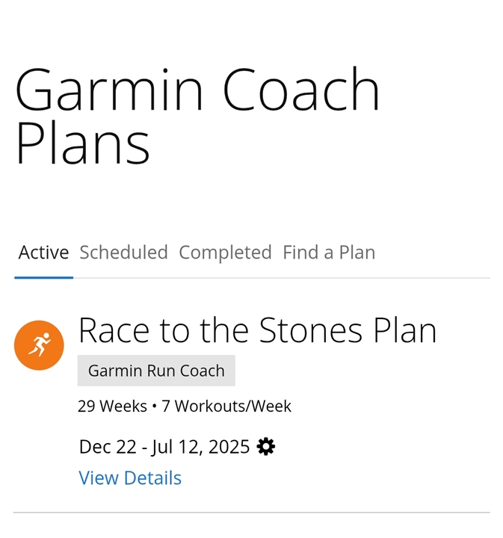Image resolution: width=503 pixels, height=538 pixels.
Task: Click the 7 Workouts/Week label
Action: pos(226,406)
